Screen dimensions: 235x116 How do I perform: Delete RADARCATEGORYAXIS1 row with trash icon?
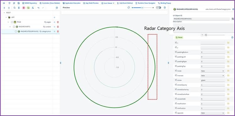(58, 32)
